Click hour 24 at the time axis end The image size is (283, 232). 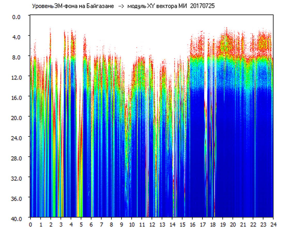pyautogui.click(x=273, y=225)
